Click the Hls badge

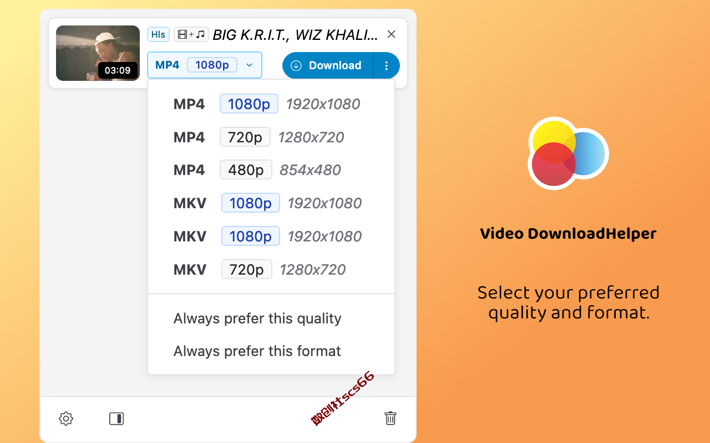point(158,34)
